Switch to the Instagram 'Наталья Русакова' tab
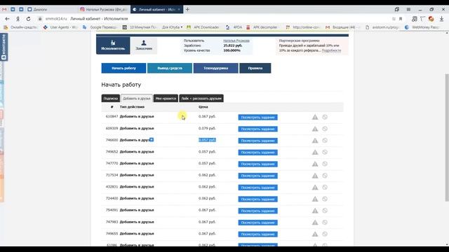This screenshot has width=449, height=252. 103,9
